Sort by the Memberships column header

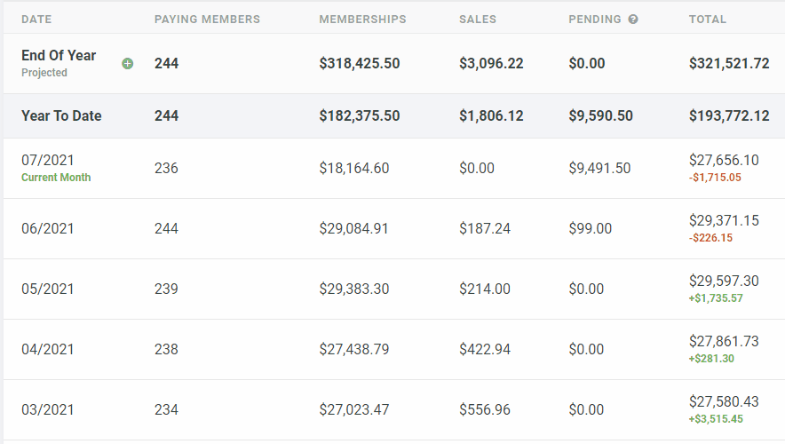point(363,20)
